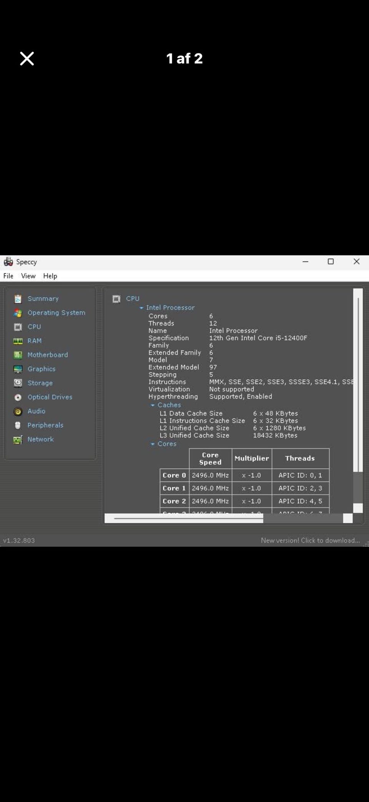Click the Extended Model value 97
The width and height of the screenshot is (369, 802).
[213, 368]
